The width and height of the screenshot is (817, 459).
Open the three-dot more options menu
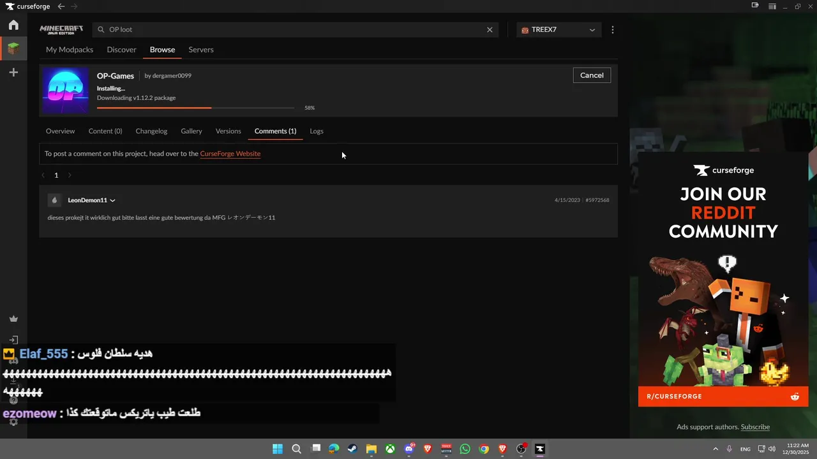[x=613, y=29]
